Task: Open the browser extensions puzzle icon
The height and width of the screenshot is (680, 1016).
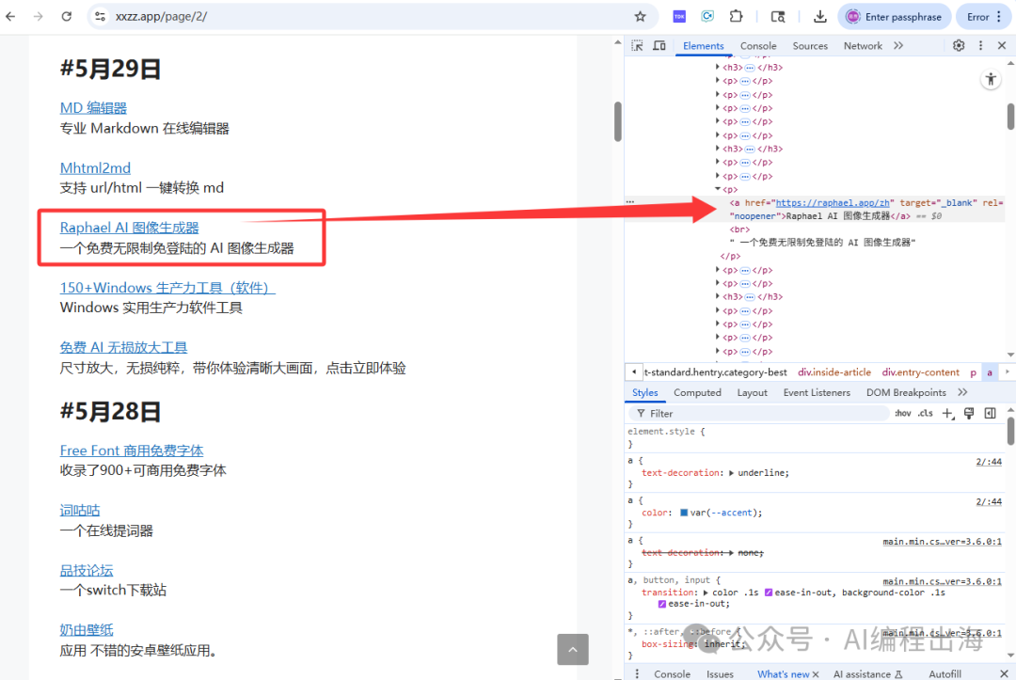Action: pos(736,16)
